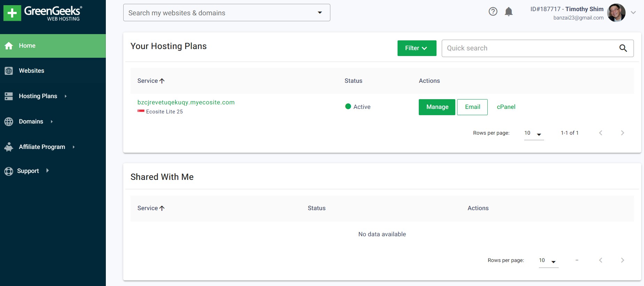Open the Filter dropdown button

[x=417, y=48]
